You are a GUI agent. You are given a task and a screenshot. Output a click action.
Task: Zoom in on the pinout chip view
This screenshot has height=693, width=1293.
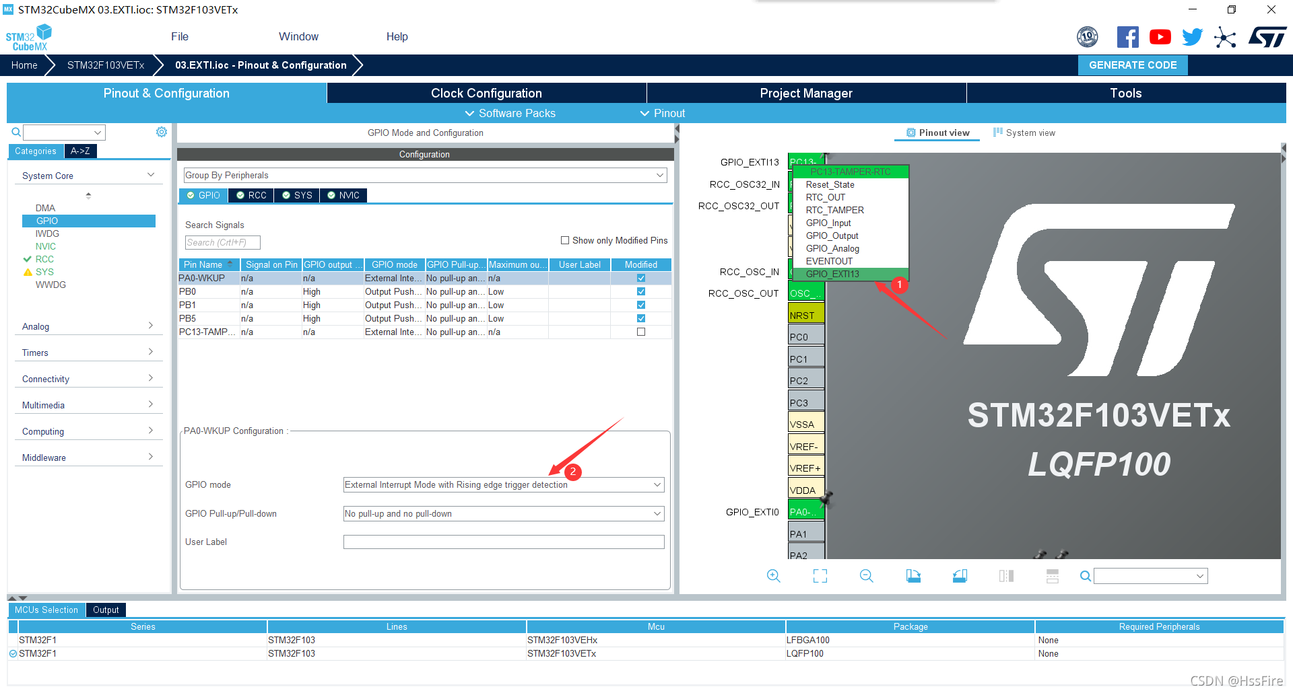(774, 576)
